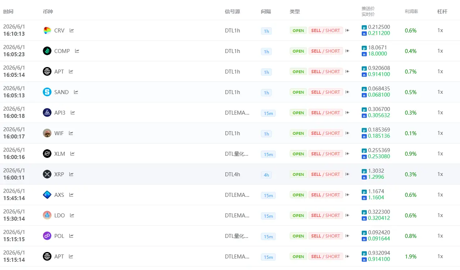Click the chart icon next to WIF
The image size is (460, 270).
click(x=71, y=133)
